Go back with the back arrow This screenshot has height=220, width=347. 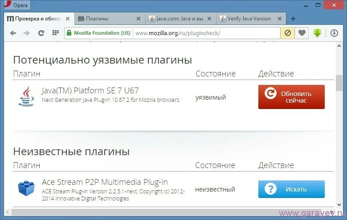(13, 33)
